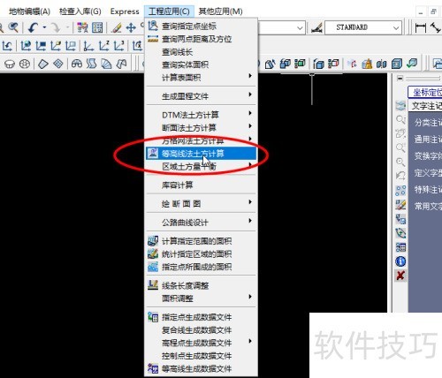Choose 查询两点距离及方位 menu item
Viewport: 442px width, 378px height.
point(202,39)
